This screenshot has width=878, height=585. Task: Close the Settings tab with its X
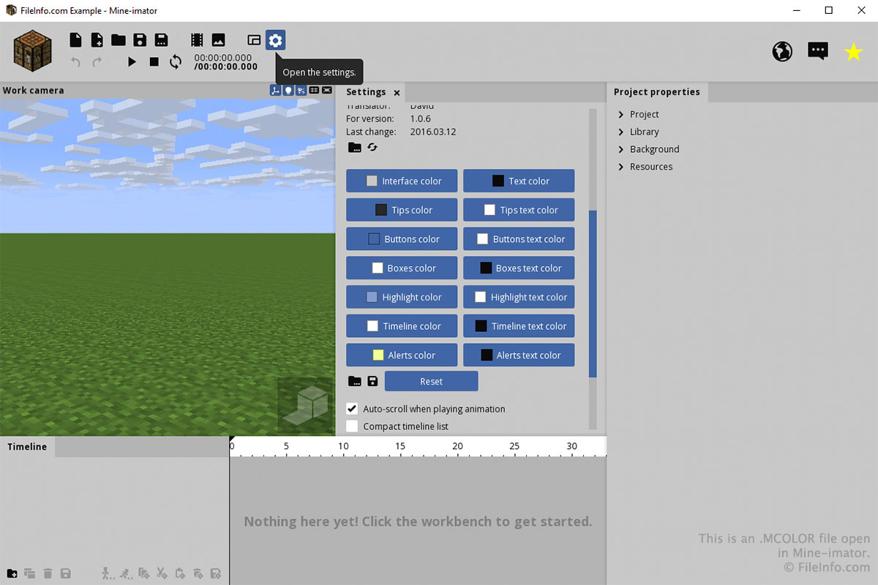tap(397, 93)
